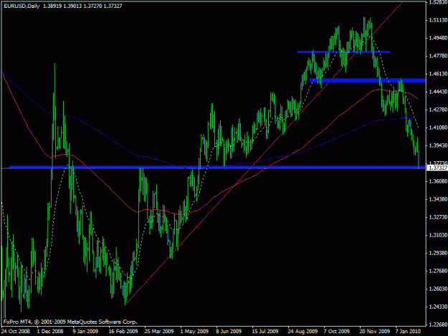Click the 1.31030 price axis label
This screenshot has width=448, height=336.
(x=438, y=235)
